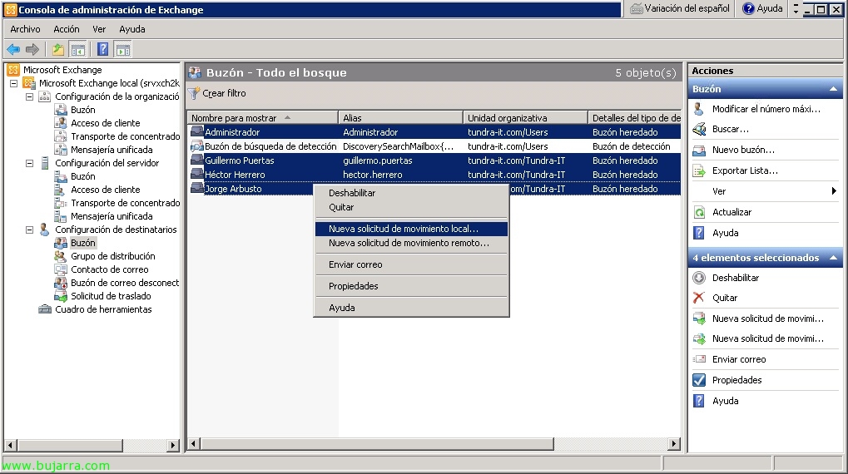Image resolution: width=848 pixels, height=474 pixels.
Task: Click Exportar Lista… action
Action: pos(745,170)
